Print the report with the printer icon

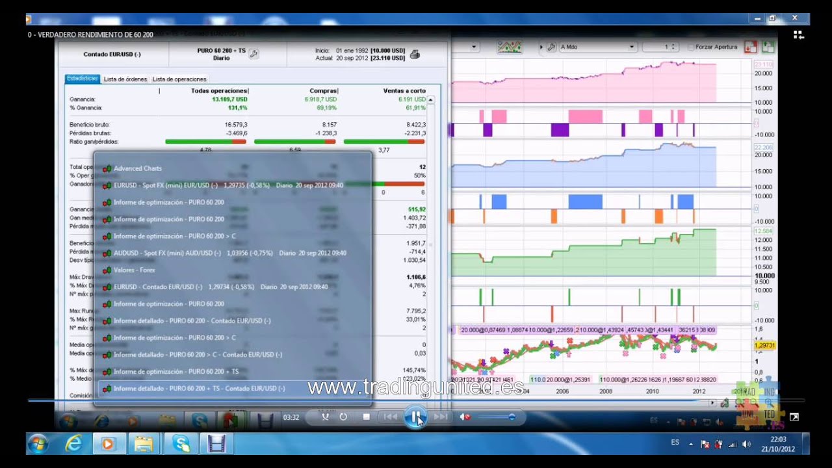[415, 54]
